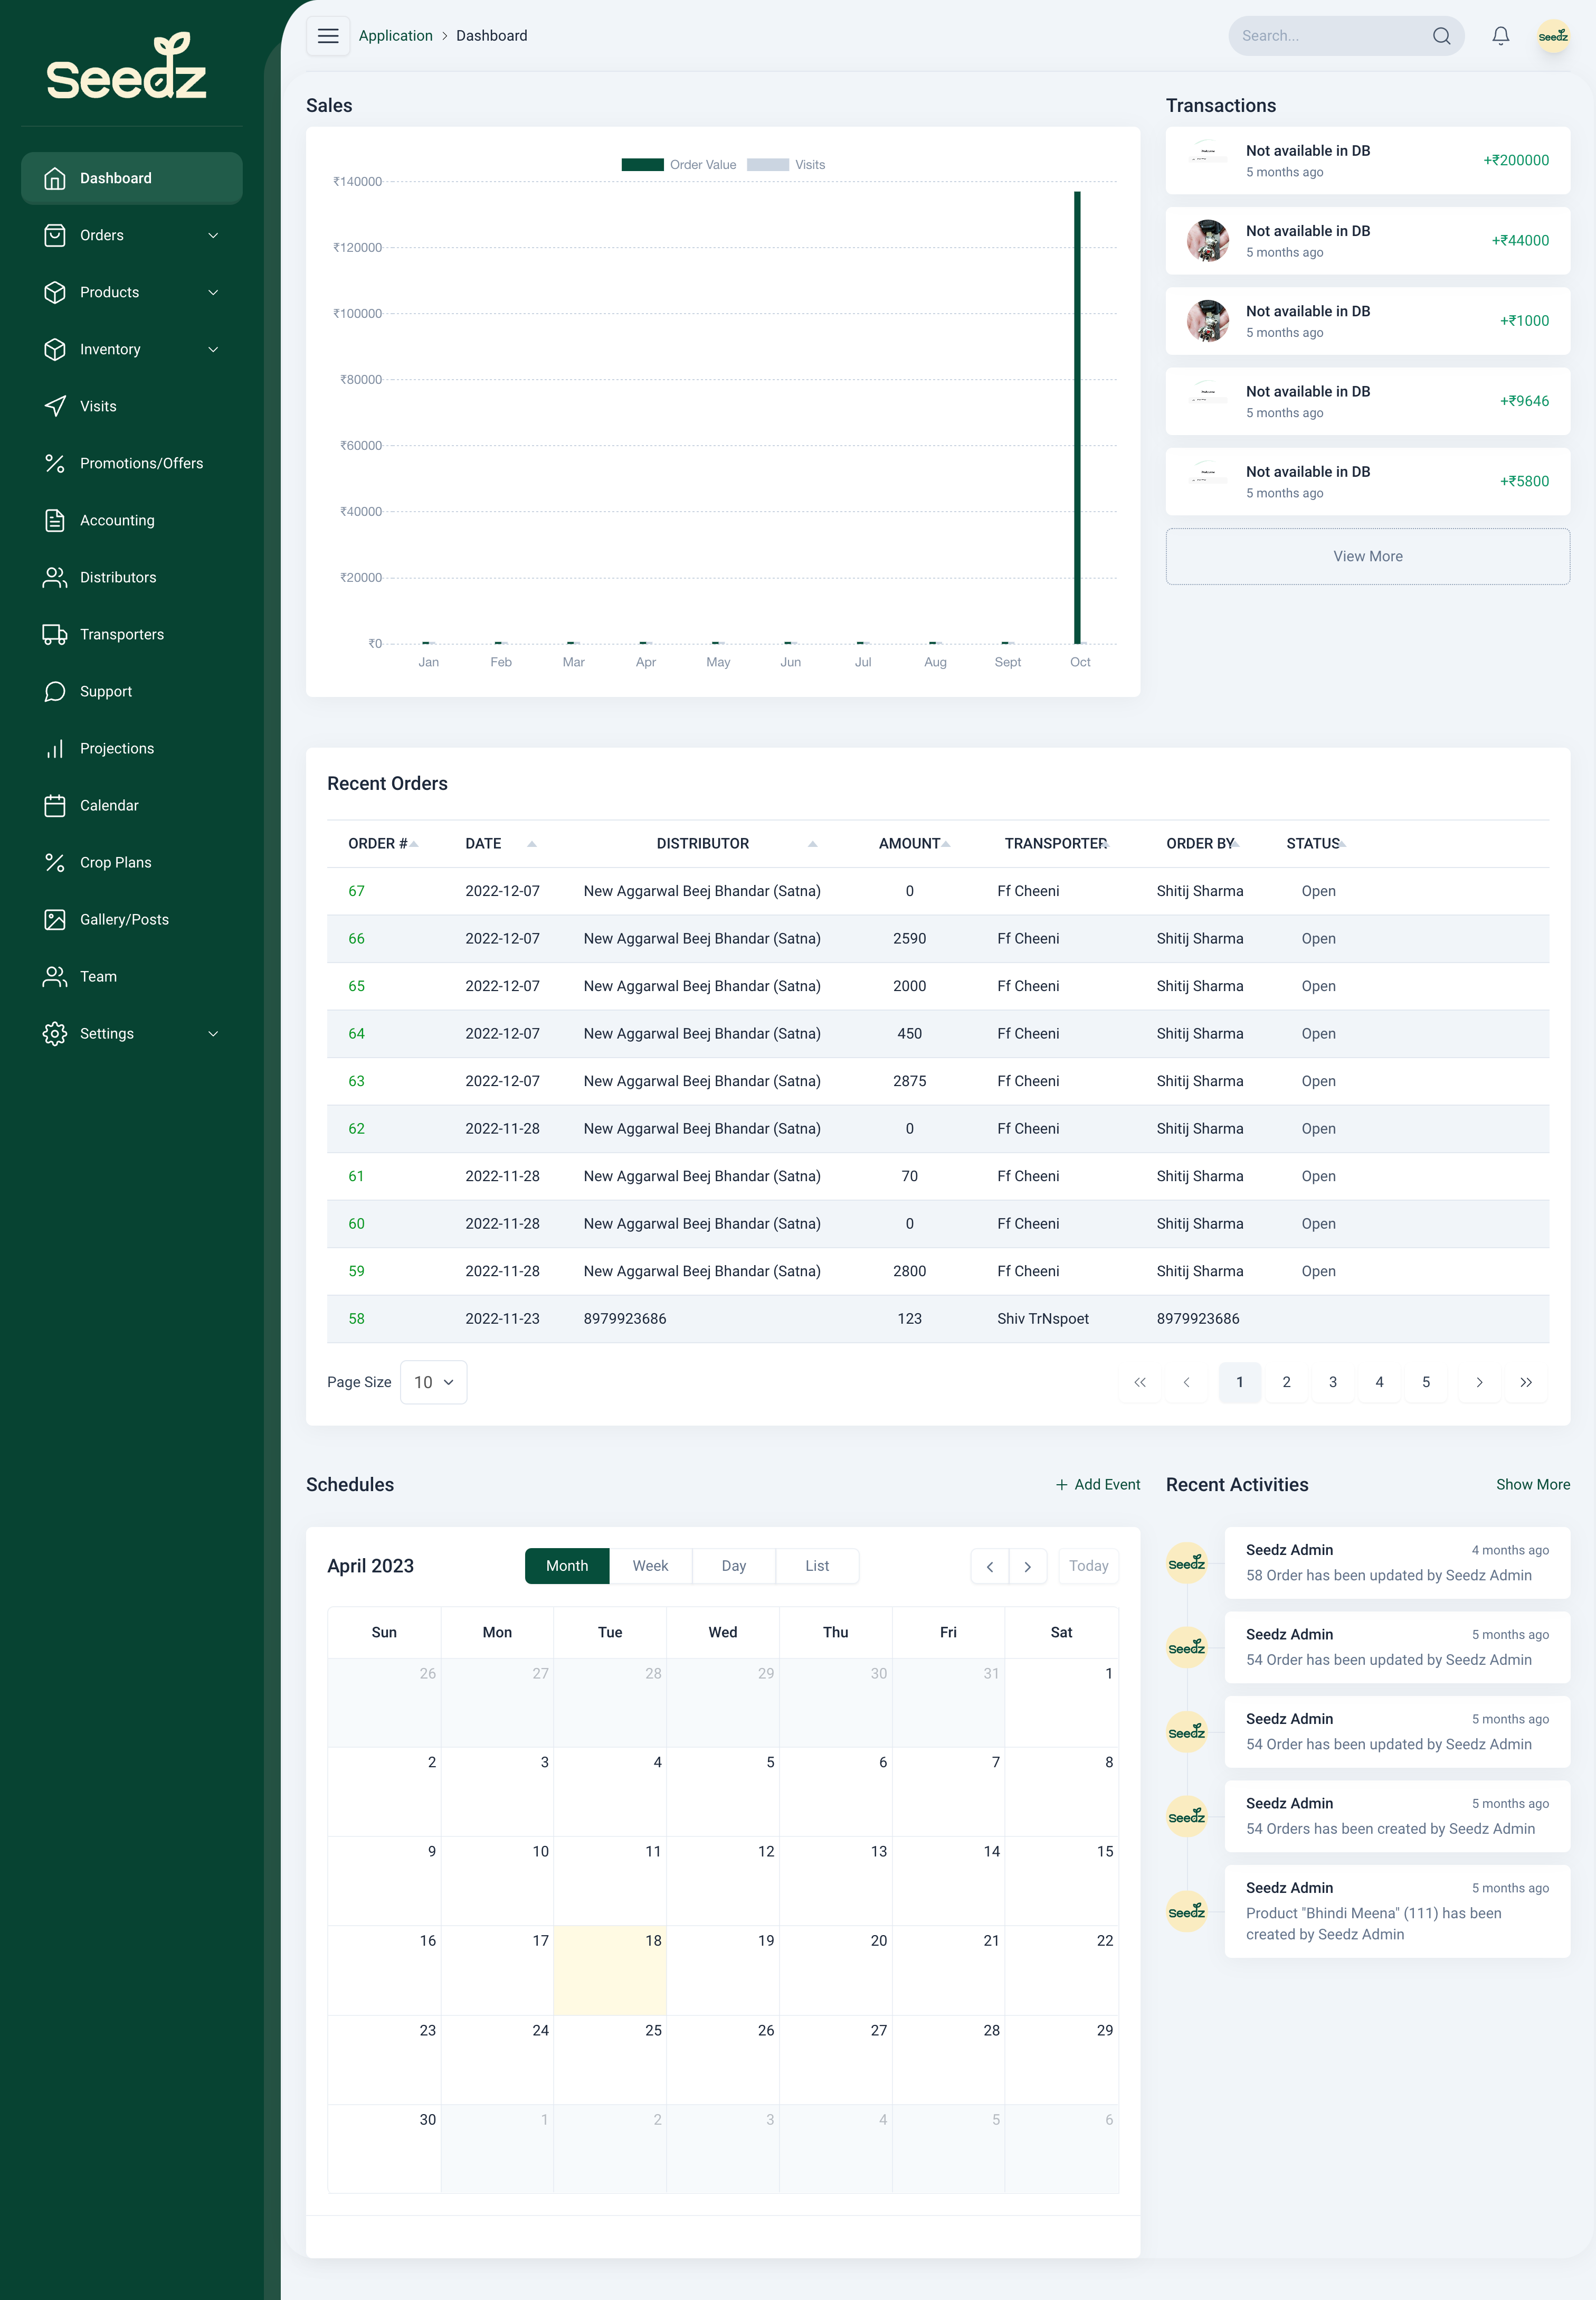Select April 18 calendar cell

[x=610, y=1970]
